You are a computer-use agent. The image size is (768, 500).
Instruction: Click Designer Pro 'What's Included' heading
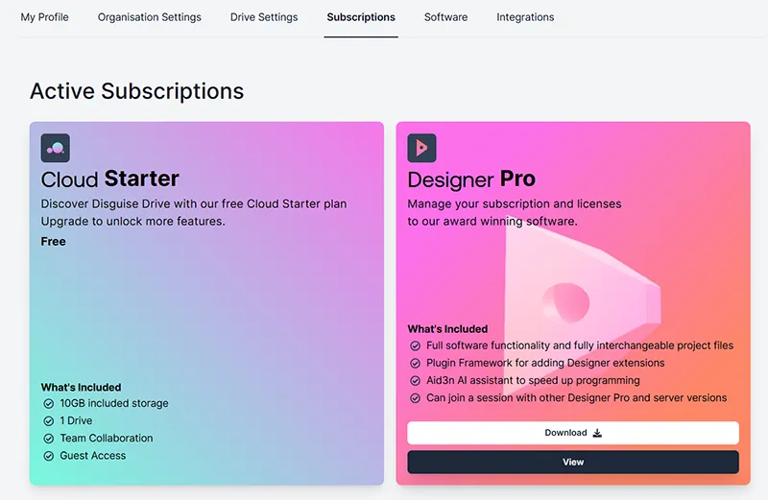click(447, 329)
